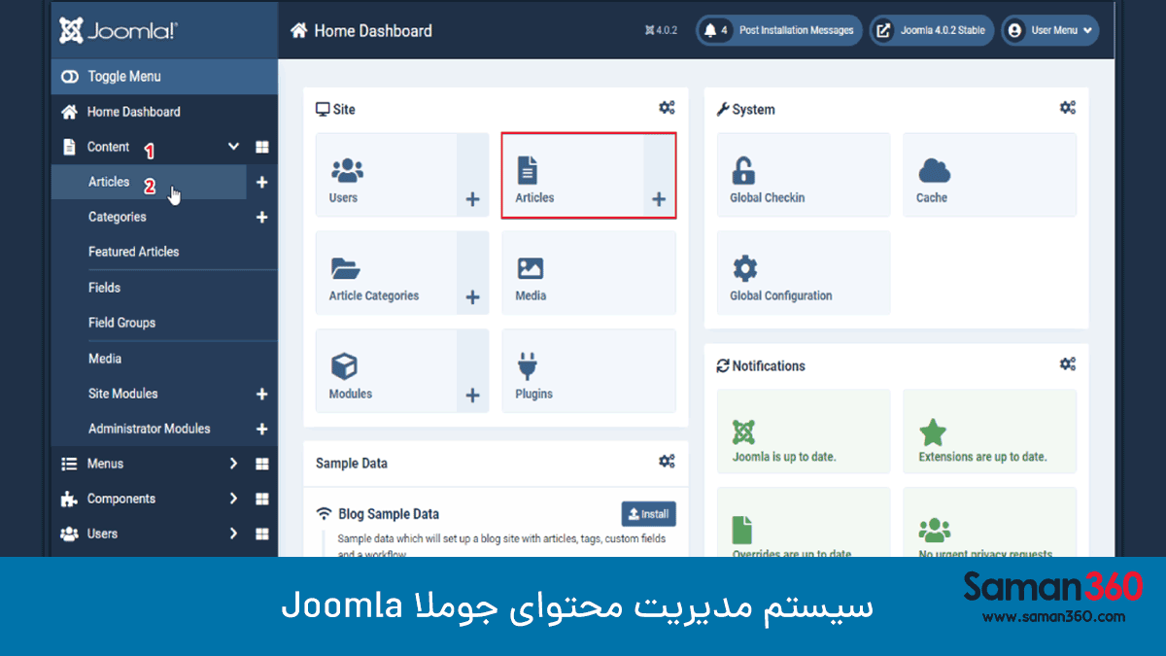1166x656 pixels.
Task: Open the Articles tile in Site panel
Action: [x=572, y=175]
